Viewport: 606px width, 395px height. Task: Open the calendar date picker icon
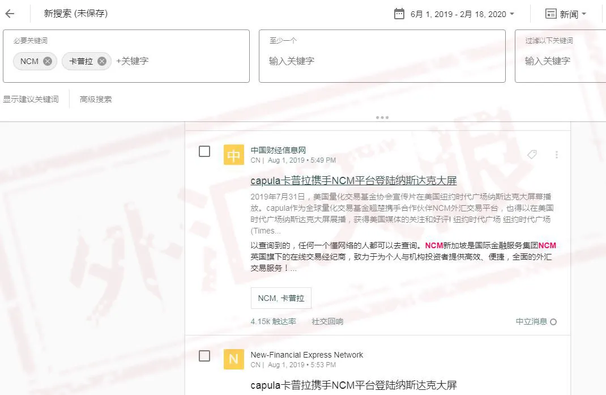(399, 14)
